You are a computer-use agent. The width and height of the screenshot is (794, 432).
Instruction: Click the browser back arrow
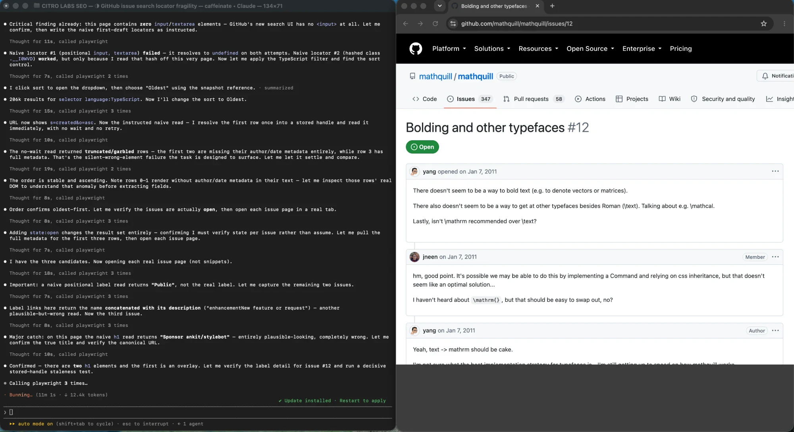[x=405, y=23]
